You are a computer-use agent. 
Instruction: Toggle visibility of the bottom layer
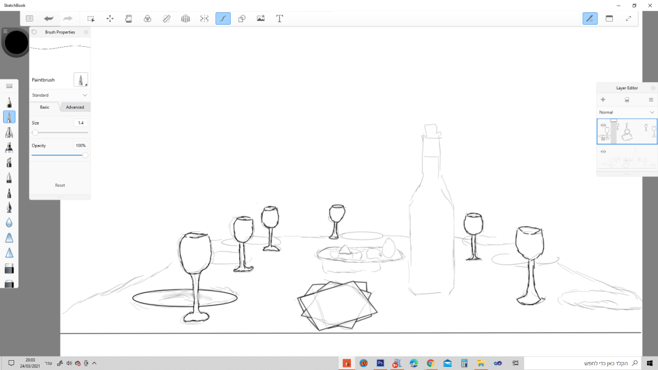coord(603,151)
